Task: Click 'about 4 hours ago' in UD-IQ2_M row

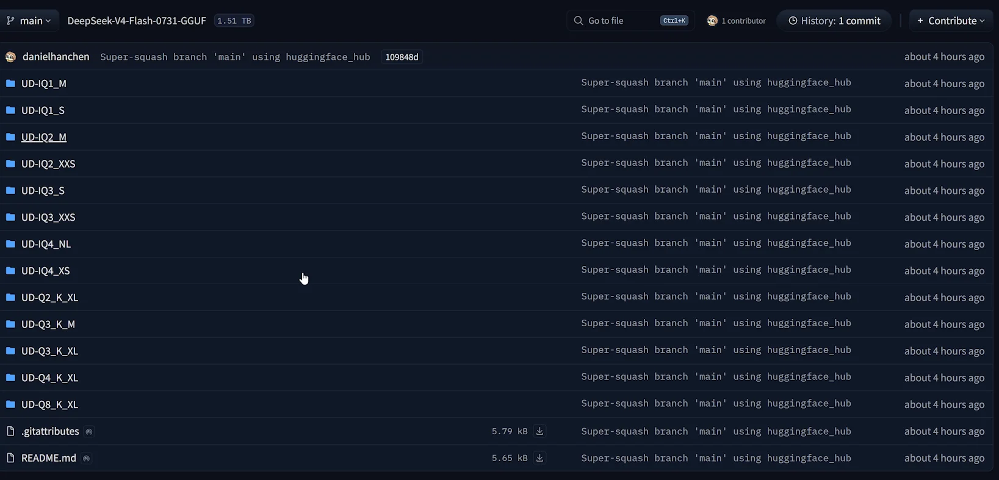Action: pyautogui.click(x=944, y=137)
